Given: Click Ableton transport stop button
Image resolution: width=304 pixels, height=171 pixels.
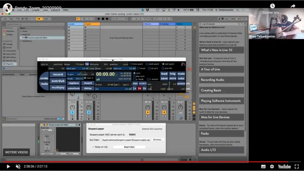Looking at the screenshot, I should coord(103,19).
